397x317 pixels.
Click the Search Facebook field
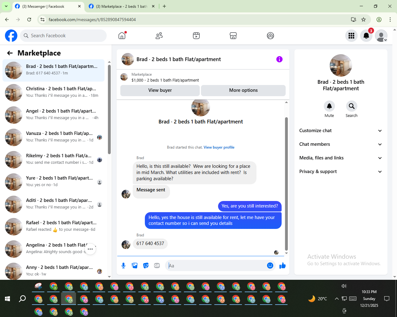[63, 36]
